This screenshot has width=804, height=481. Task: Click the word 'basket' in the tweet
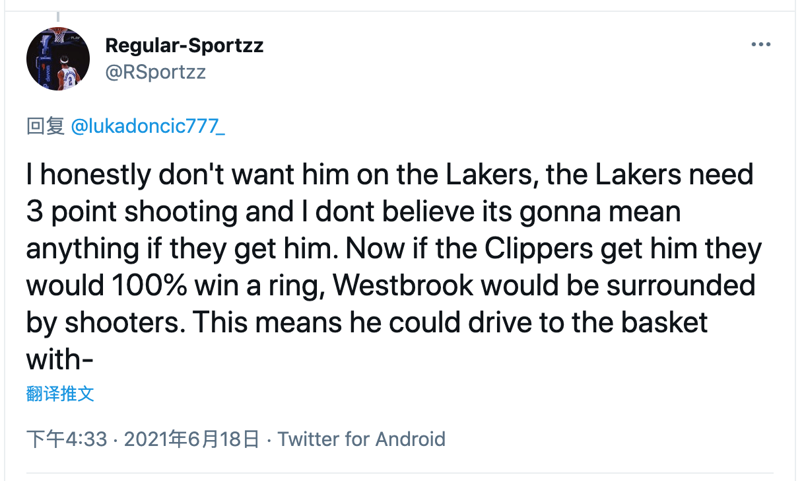coord(661,322)
